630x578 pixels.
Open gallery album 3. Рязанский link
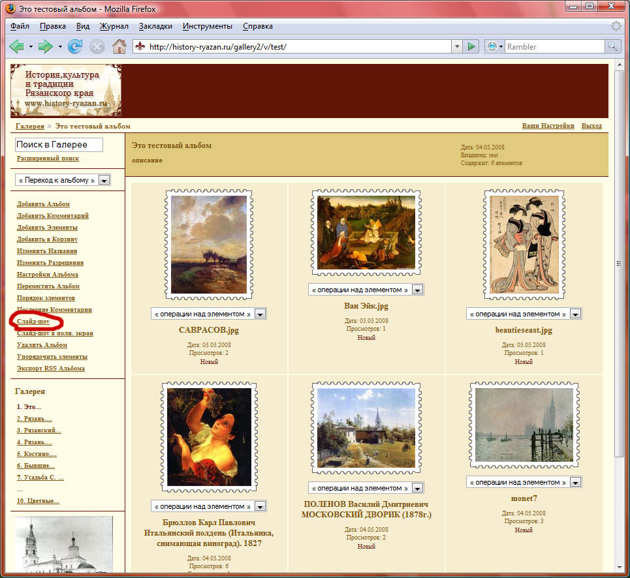[x=39, y=431]
